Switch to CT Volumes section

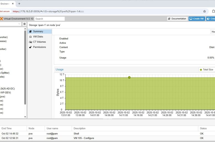pos(39,42)
